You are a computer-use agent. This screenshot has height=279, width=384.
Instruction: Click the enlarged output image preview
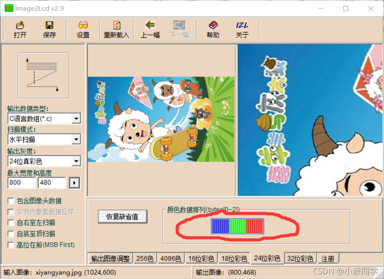pyautogui.click(x=310, y=120)
